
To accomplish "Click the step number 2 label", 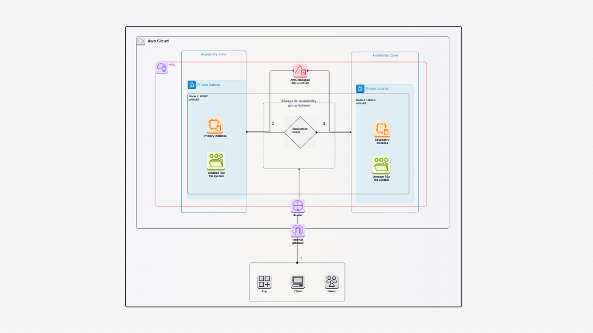I will [273, 123].
